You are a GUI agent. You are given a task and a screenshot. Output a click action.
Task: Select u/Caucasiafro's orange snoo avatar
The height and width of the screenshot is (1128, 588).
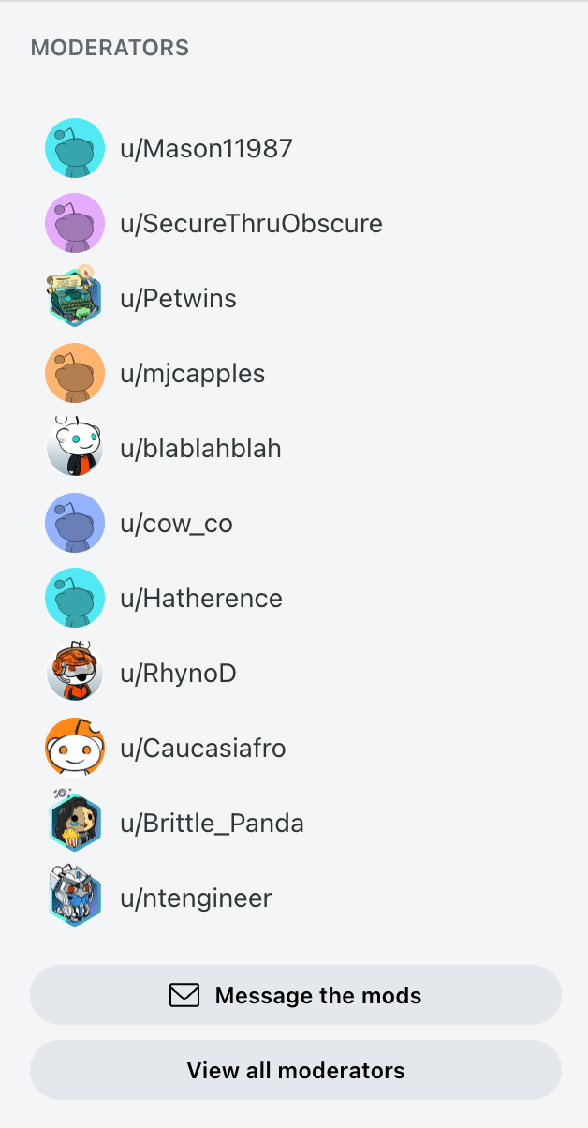(75, 748)
